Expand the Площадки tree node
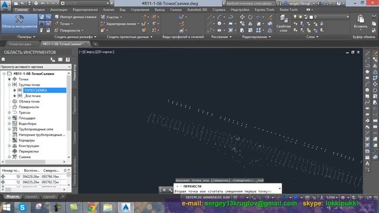379x213 pixels. [x=9, y=118]
